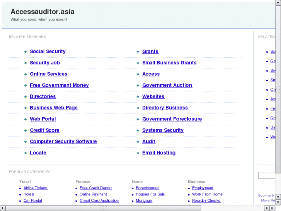Click the vertical scrollbar thumb
The width and height of the screenshot is (281, 211).
tap(278, 89)
